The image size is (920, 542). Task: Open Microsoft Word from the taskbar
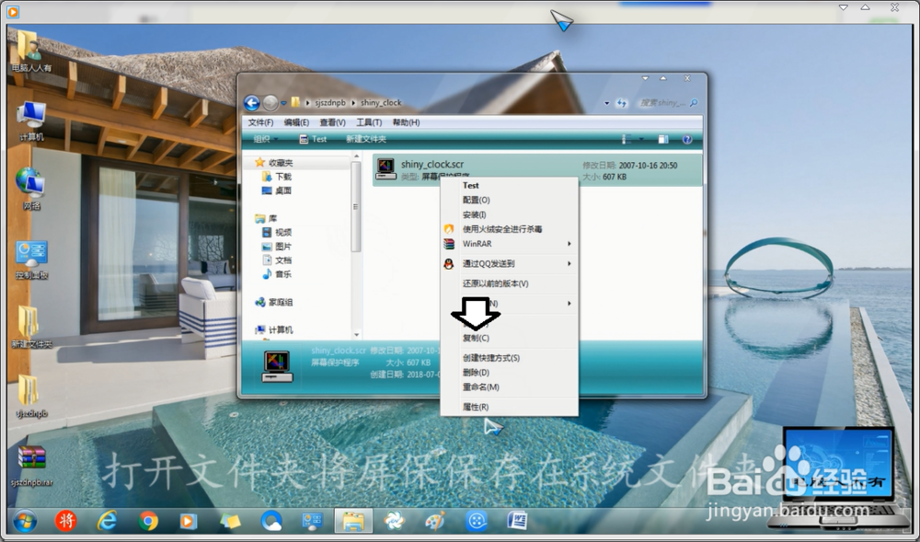point(517,520)
